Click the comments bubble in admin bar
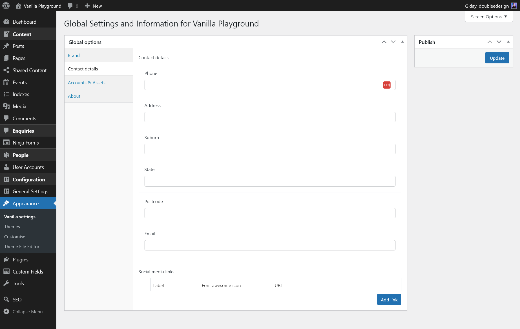 (x=70, y=6)
